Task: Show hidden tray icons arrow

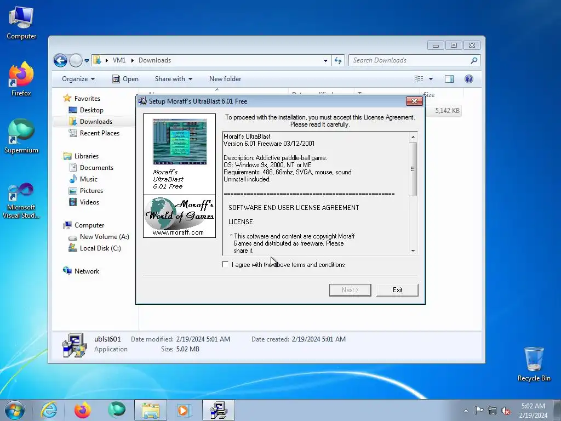Action: click(466, 411)
